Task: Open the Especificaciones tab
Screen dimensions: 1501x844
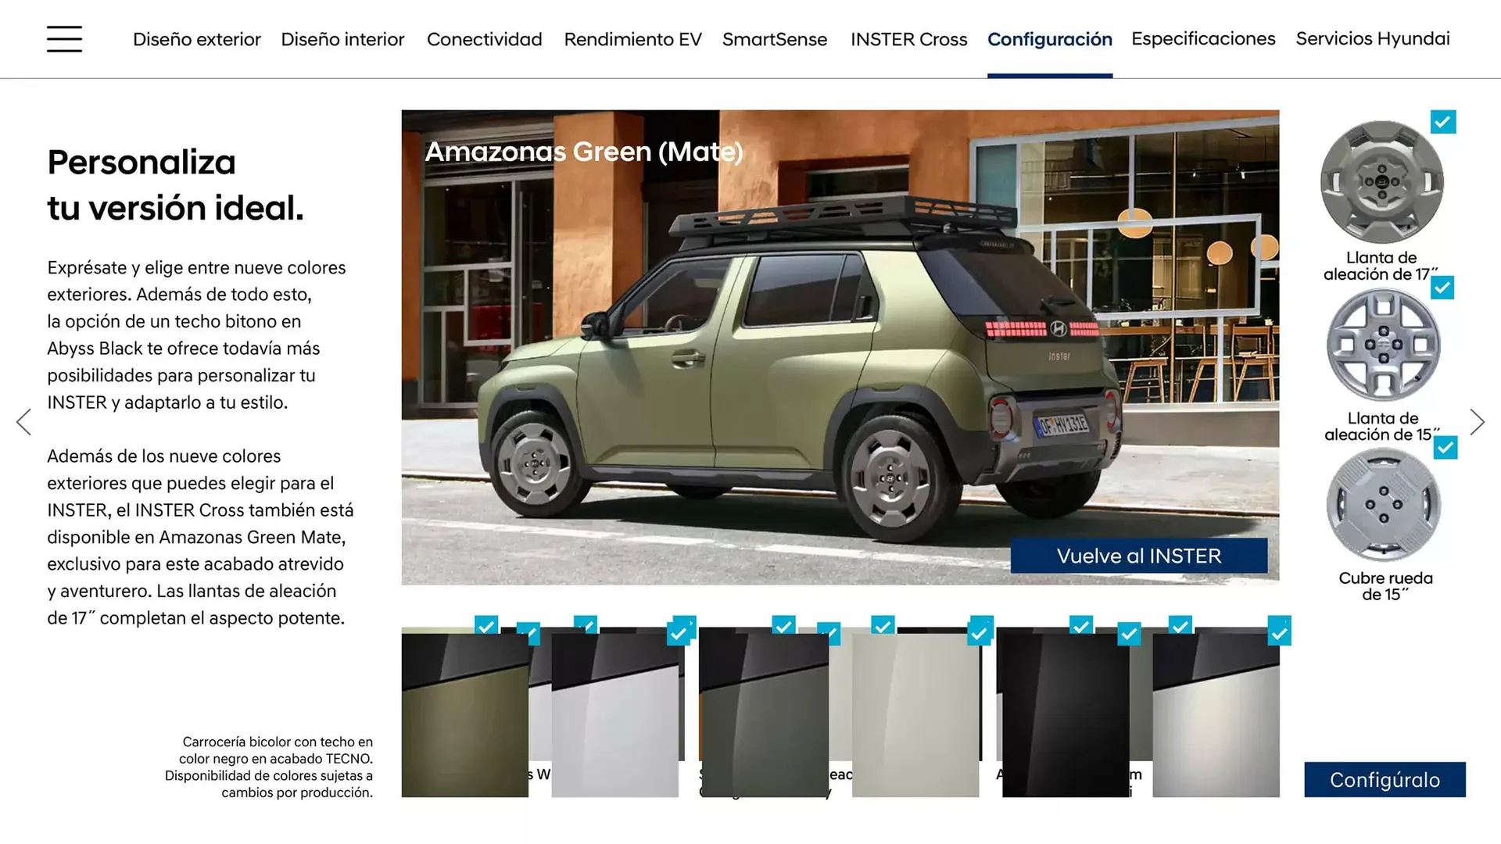Action: 1202,38
